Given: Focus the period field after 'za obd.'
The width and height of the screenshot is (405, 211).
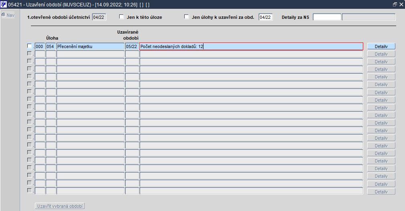Looking at the screenshot, I should pos(266,17).
